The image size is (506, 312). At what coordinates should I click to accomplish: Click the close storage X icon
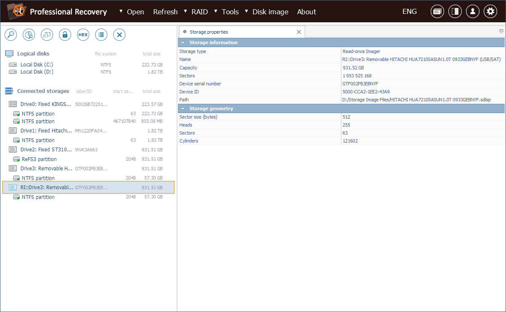click(x=120, y=35)
